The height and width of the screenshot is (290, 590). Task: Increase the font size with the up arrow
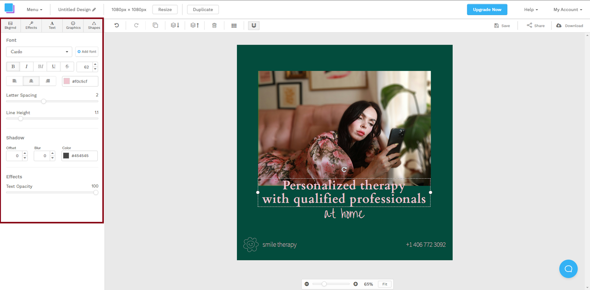coord(95,64)
